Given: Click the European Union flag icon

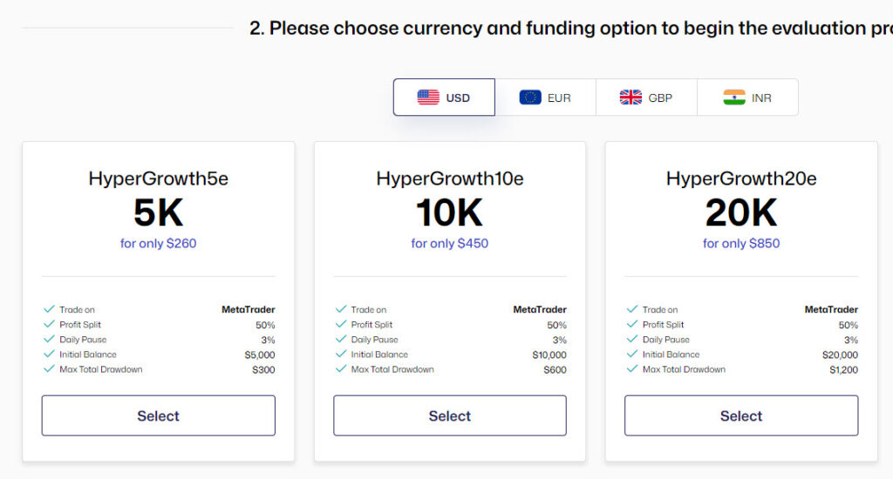Looking at the screenshot, I should [x=529, y=98].
